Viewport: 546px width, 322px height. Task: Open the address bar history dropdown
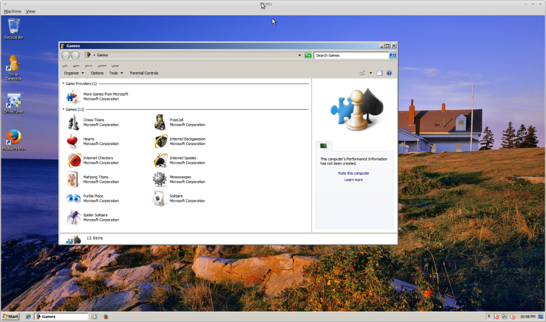(x=300, y=55)
